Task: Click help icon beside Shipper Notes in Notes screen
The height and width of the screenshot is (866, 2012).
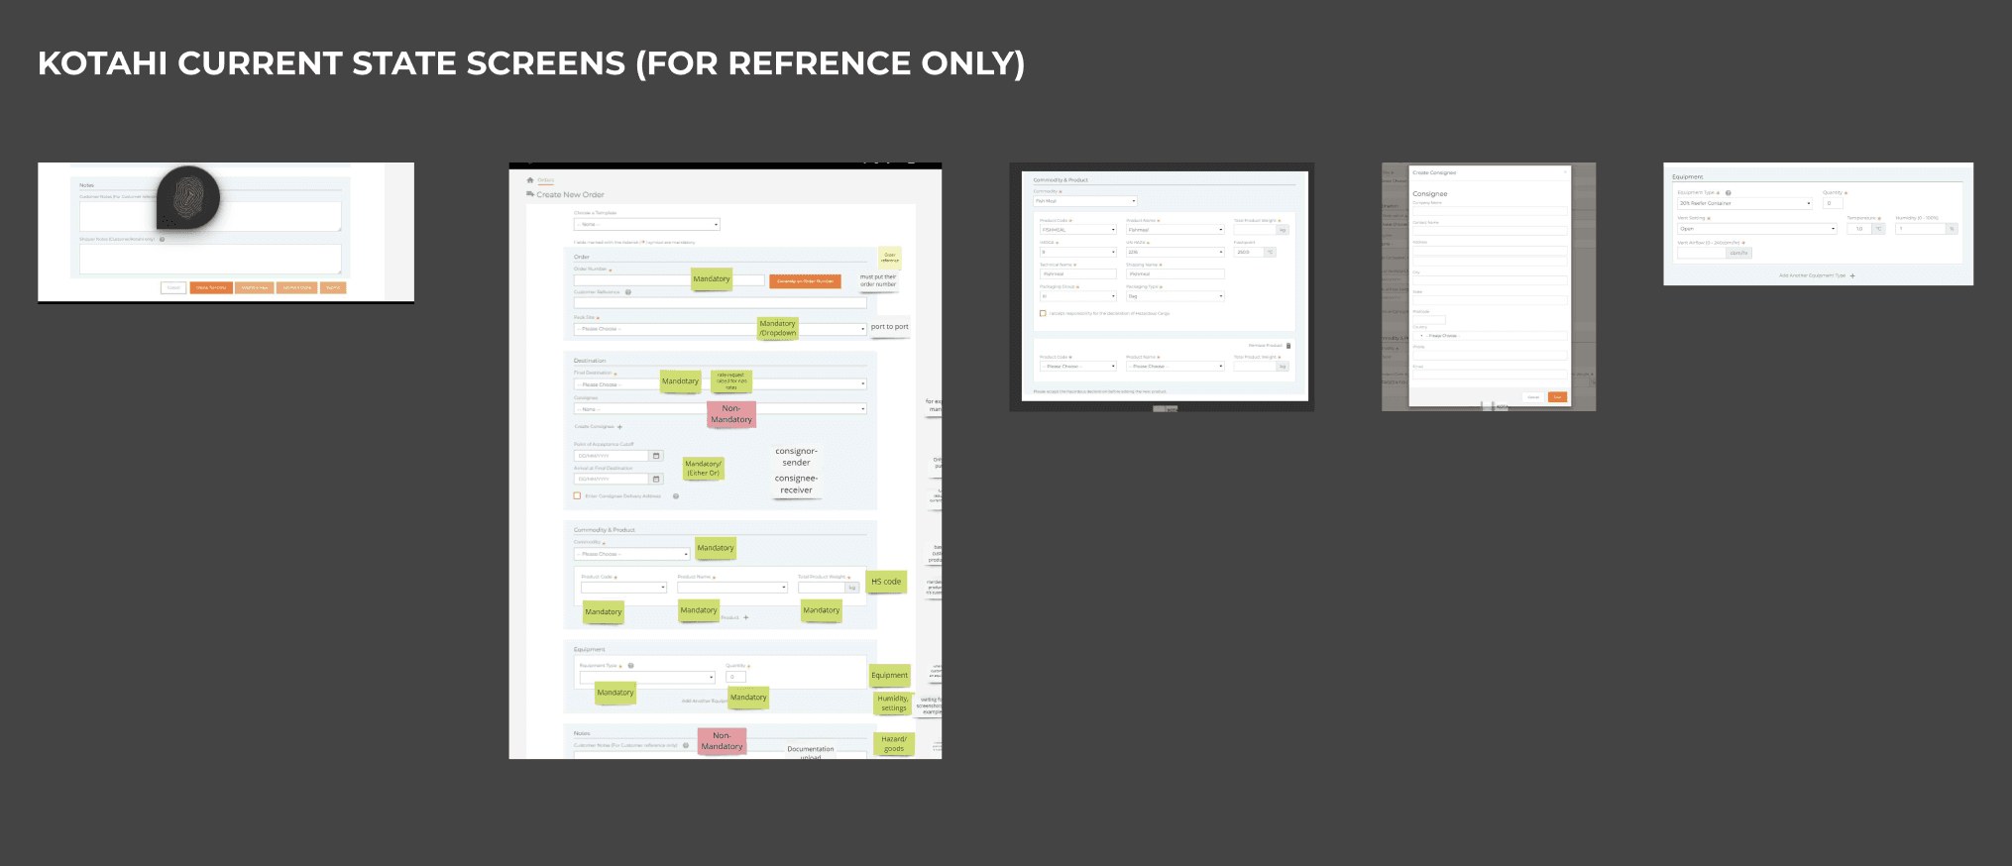Action: (163, 239)
